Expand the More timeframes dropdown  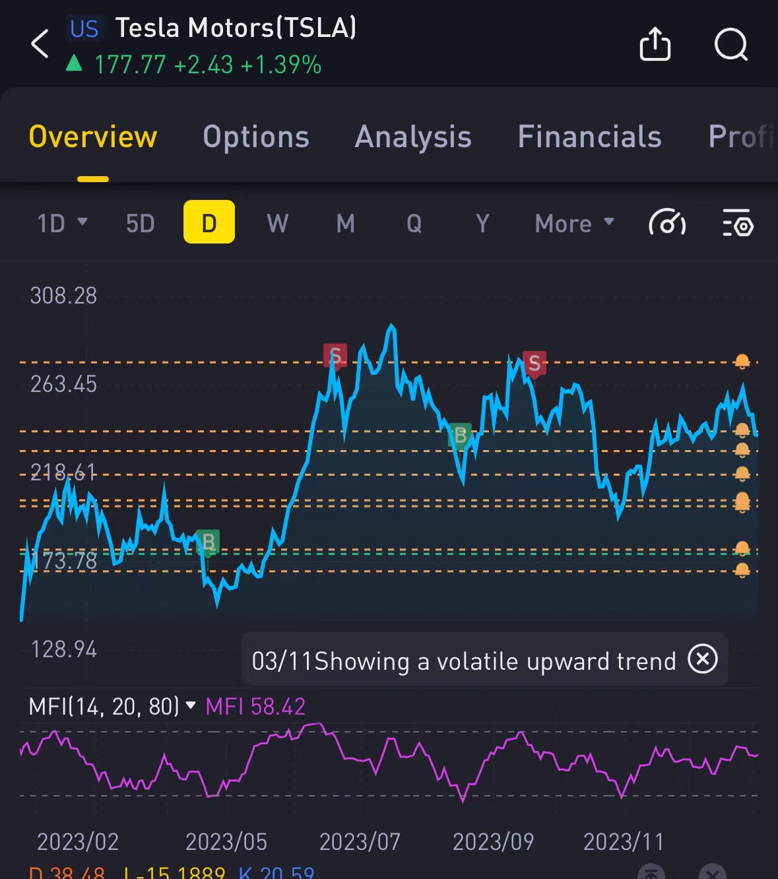click(575, 223)
